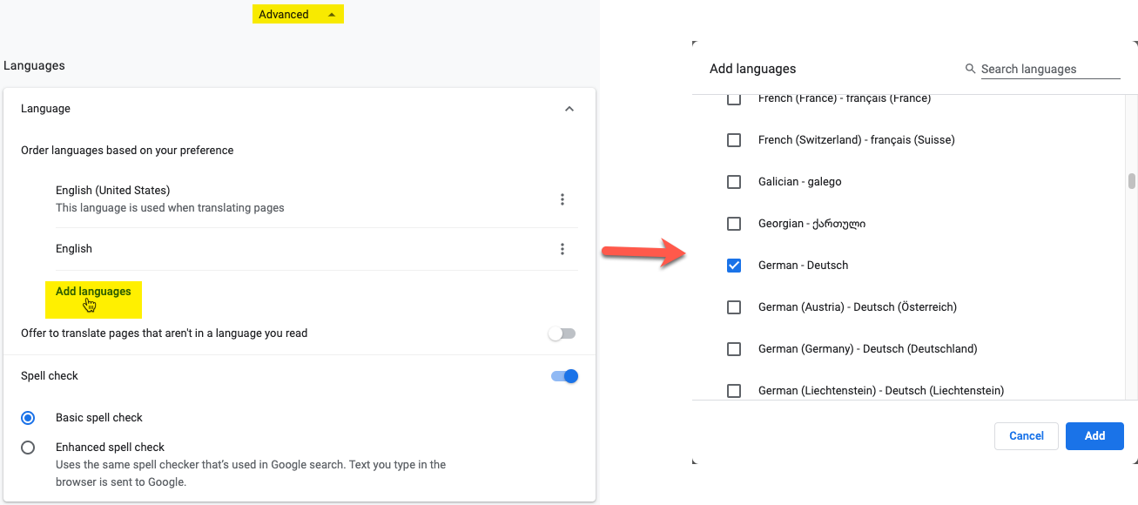Check the Galician - galego checkbox
This screenshot has width=1138, height=505.
tap(734, 182)
